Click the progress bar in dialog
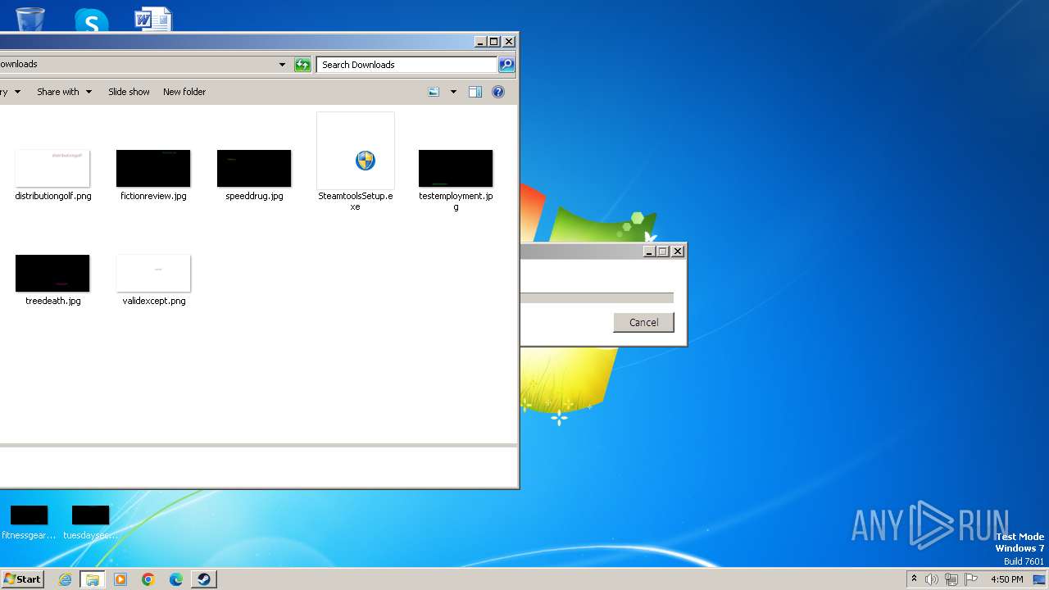Screen dimensions: 1049x590 pyautogui.click(x=597, y=298)
